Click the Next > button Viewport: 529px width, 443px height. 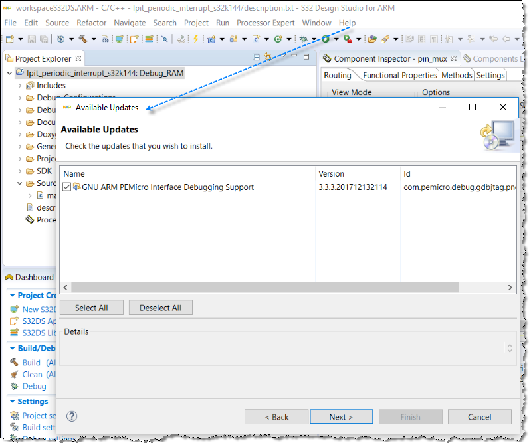[341, 417]
